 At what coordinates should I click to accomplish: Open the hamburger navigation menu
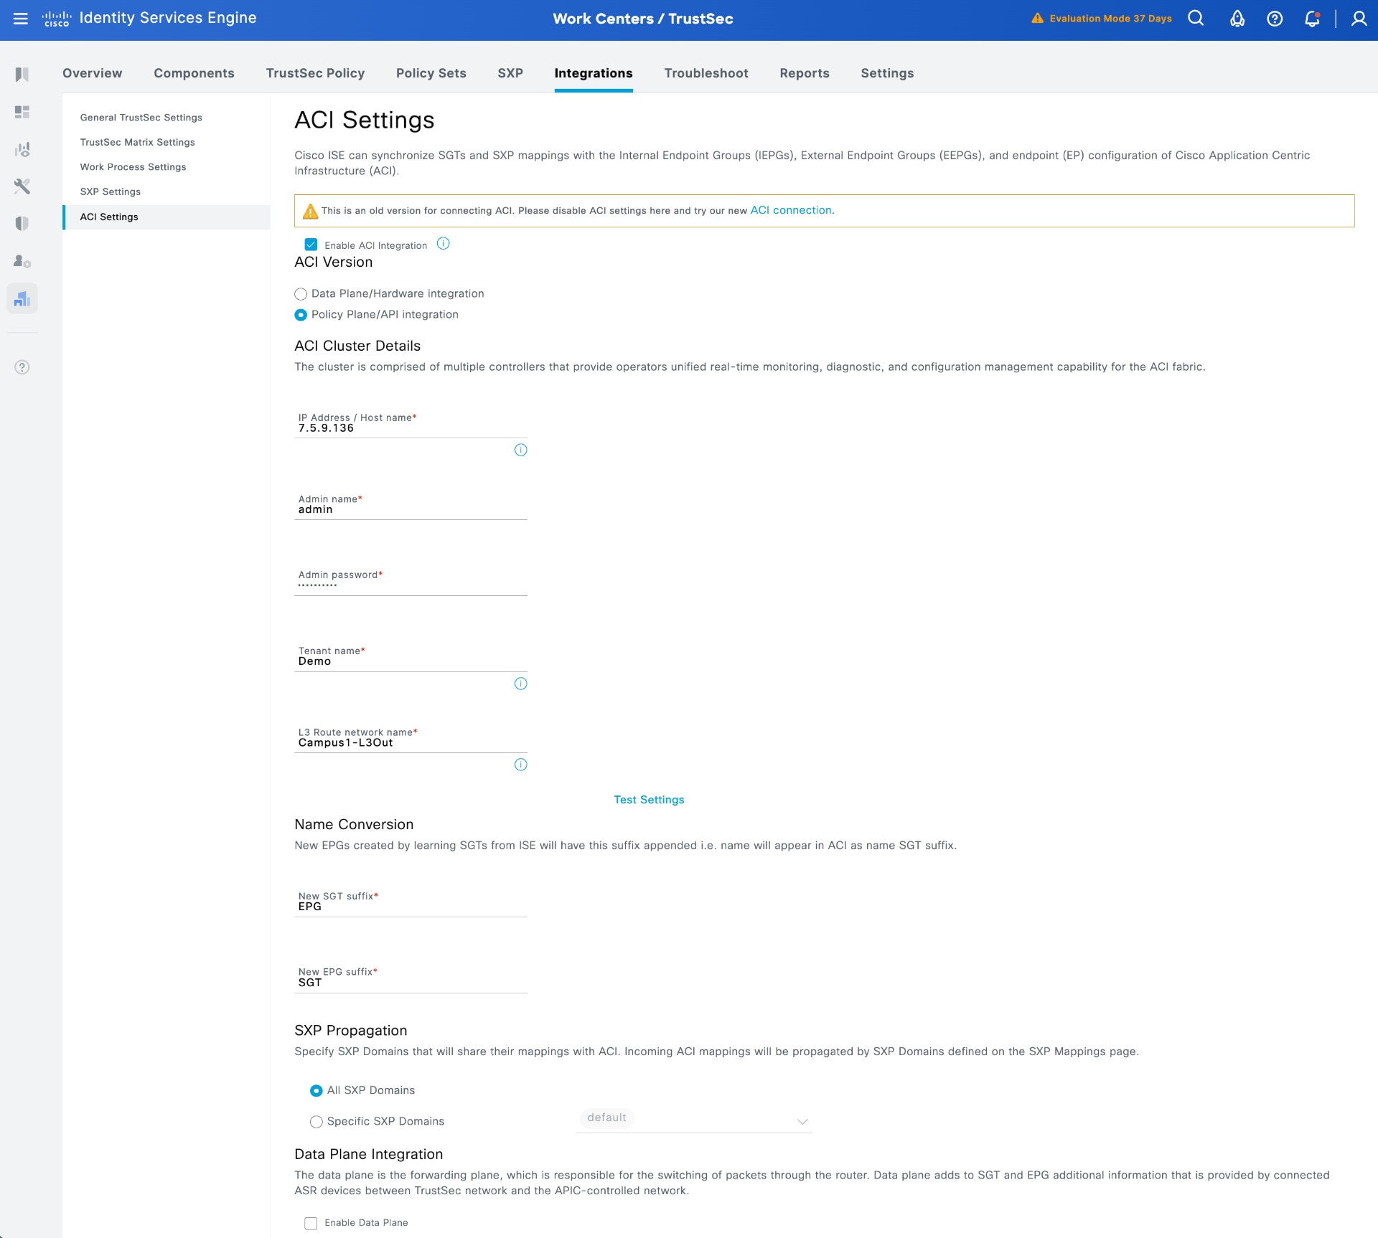(22, 19)
